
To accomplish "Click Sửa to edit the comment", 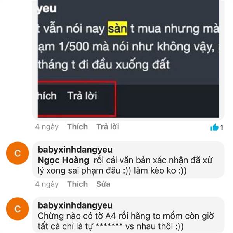I will click(103, 184).
